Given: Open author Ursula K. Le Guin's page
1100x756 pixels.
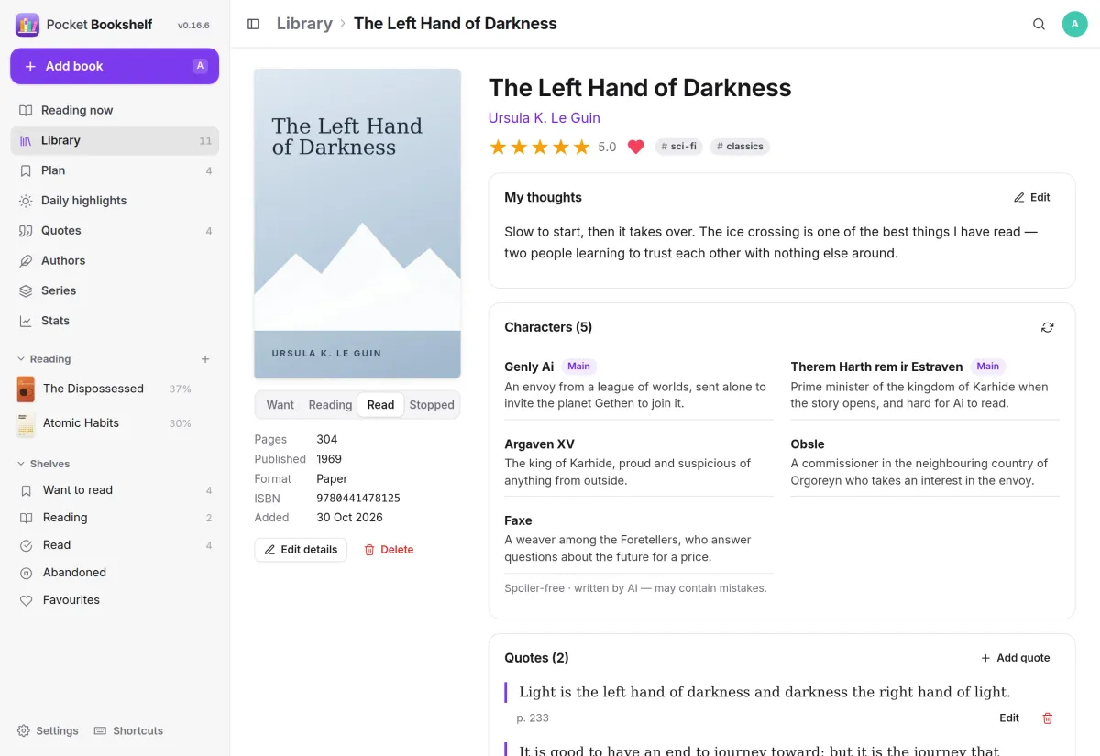Looking at the screenshot, I should [x=544, y=118].
